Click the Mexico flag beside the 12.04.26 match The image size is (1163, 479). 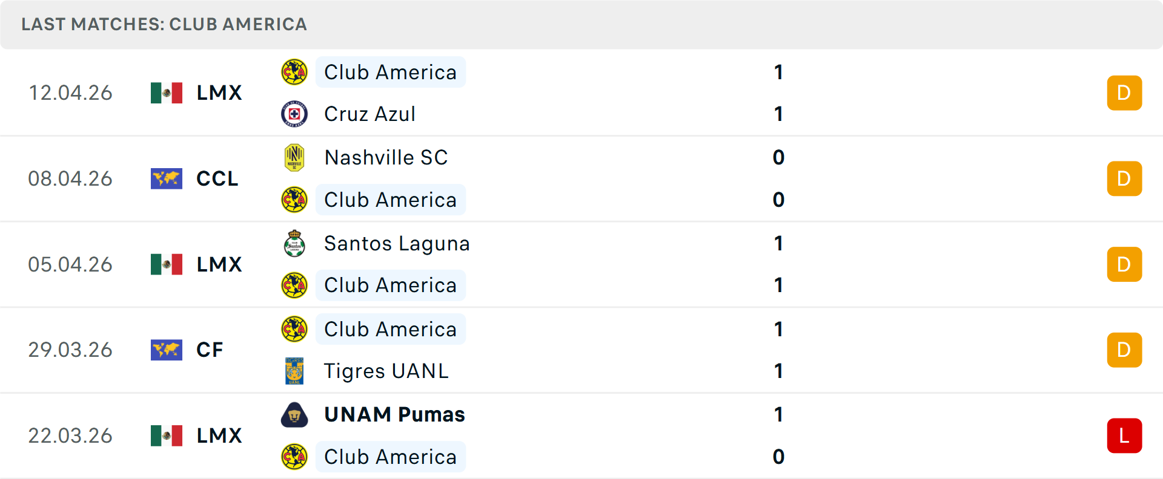[166, 93]
